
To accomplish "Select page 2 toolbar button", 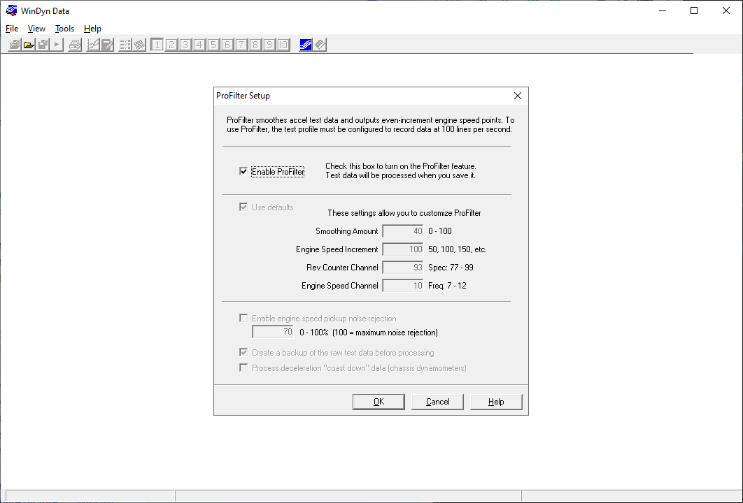I will point(171,45).
